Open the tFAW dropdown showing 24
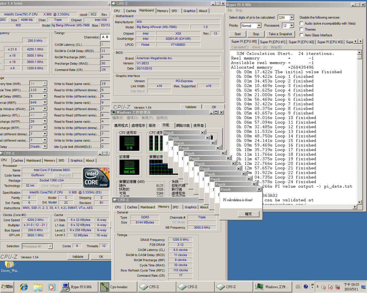This screenshot has width=367, height=293. 45,109
